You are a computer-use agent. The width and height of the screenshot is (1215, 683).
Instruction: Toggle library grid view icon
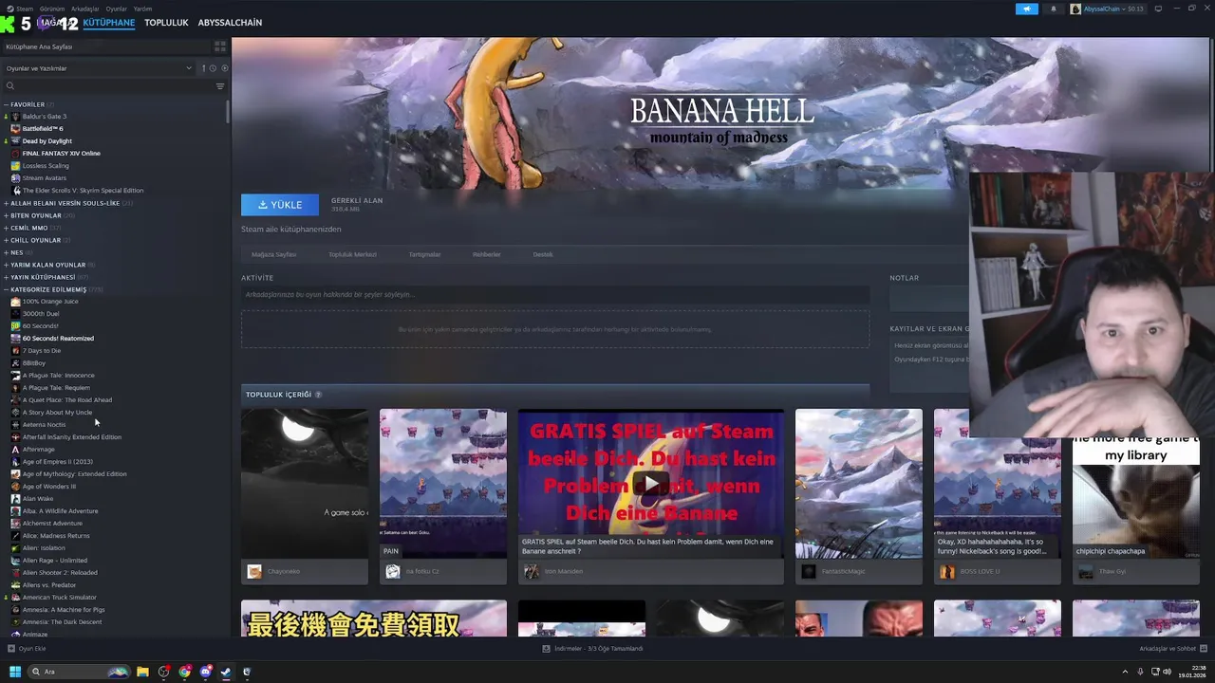pyautogui.click(x=220, y=46)
